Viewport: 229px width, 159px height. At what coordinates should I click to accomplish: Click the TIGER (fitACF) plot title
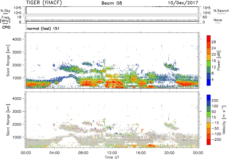tap(44, 3)
